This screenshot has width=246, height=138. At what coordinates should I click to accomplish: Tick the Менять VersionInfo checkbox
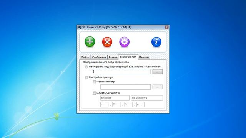94,93
